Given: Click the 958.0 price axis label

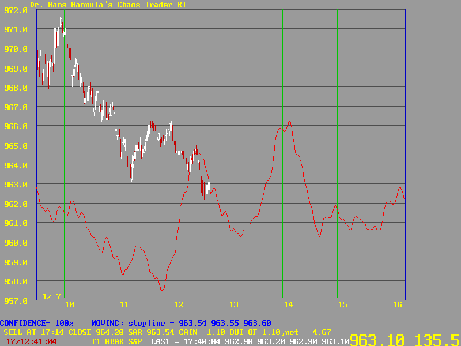Looking at the screenshot, I should click(16, 281).
